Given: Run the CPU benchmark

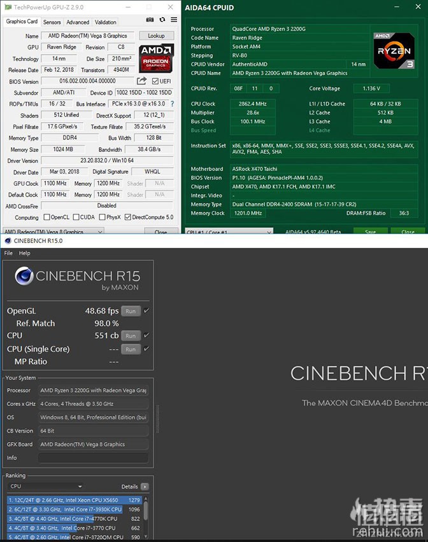Looking at the screenshot, I should point(131,336).
